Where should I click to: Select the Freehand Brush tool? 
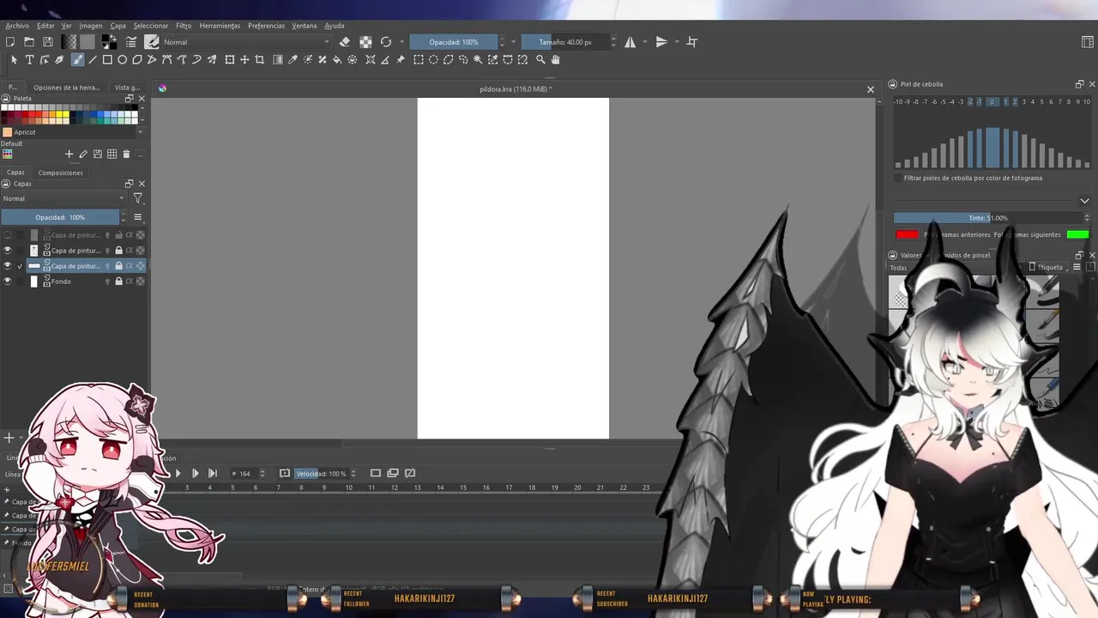[x=77, y=59]
